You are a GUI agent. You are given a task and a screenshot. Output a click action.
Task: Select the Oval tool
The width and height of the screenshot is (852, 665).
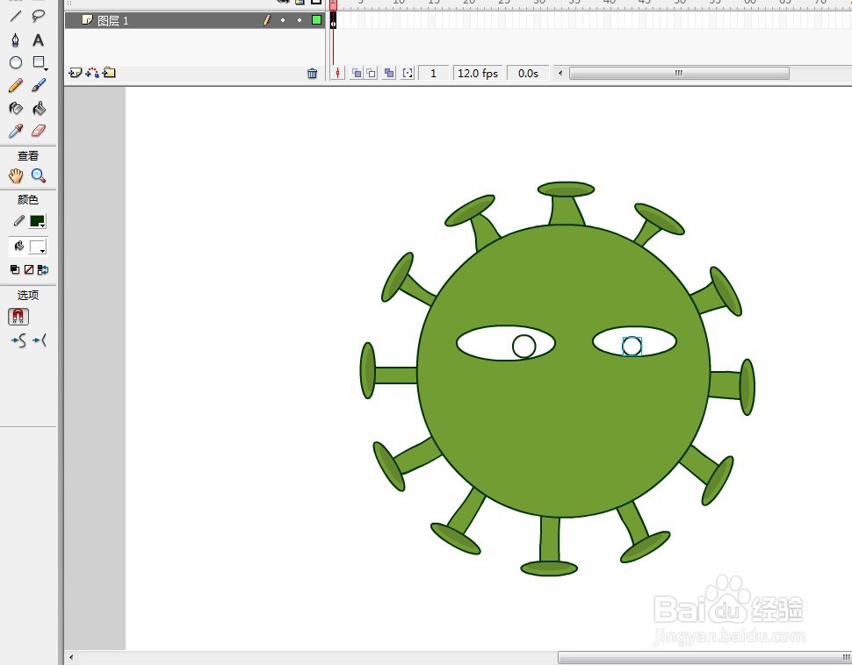(15, 62)
